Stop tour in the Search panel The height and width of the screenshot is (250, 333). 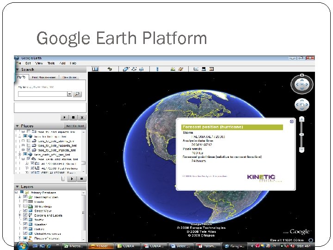coord(73,117)
